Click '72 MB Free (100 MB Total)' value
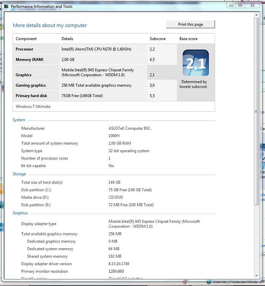265x286 pixels. tap(131, 205)
